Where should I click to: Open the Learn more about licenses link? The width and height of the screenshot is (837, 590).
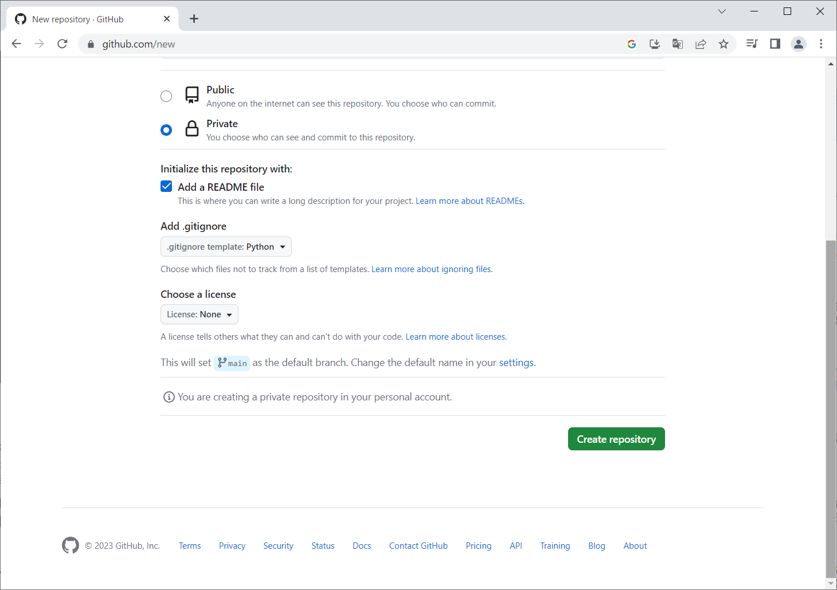455,337
